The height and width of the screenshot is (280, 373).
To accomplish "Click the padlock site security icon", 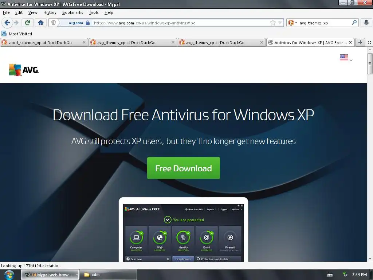I will click(x=88, y=23).
